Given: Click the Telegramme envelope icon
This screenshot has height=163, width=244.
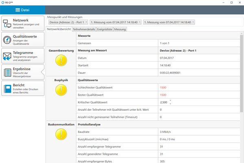Looking at the screenshot, I should tap(7, 56).
